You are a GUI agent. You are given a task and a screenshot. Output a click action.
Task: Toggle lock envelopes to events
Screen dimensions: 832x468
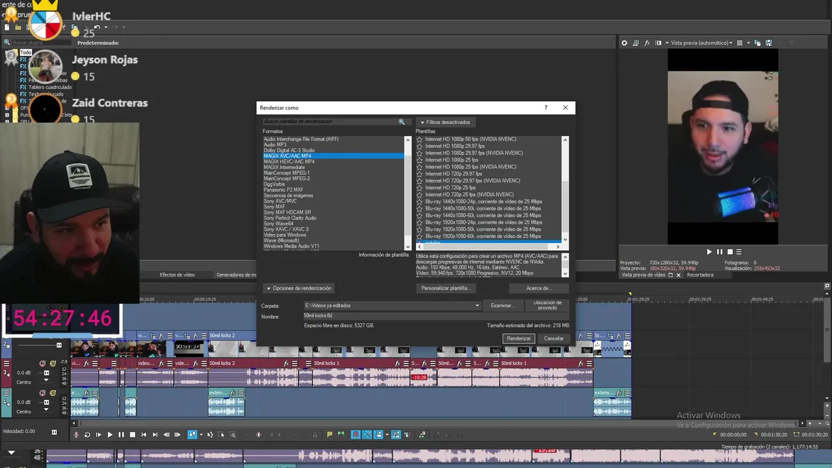click(395, 435)
